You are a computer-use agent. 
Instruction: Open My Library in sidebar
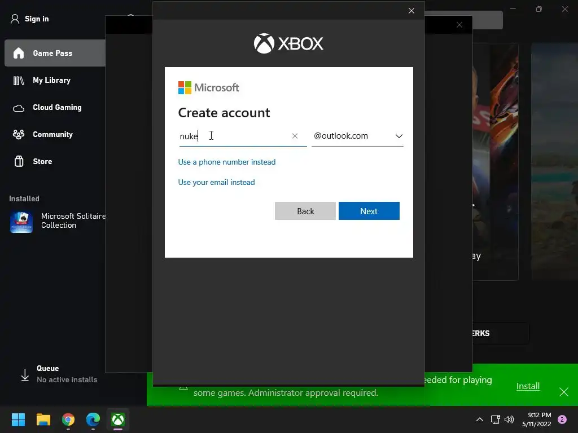click(x=51, y=80)
